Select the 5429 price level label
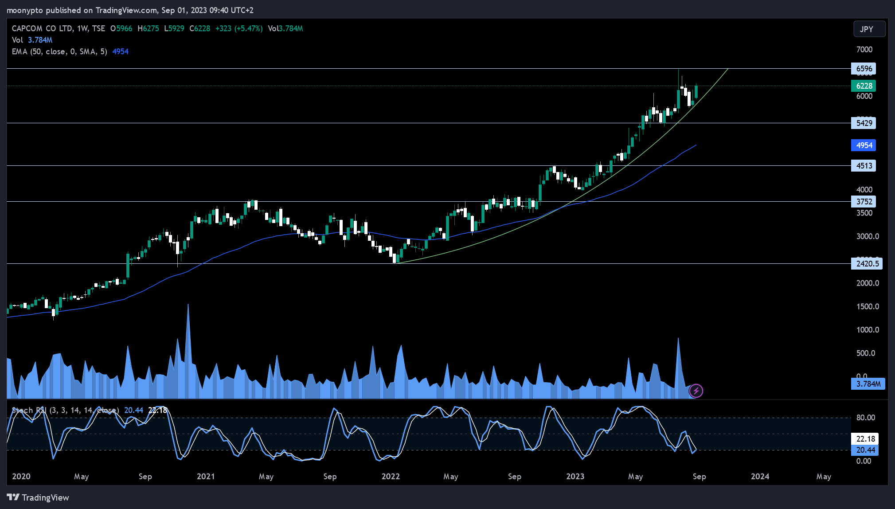The image size is (895, 509). coord(864,123)
